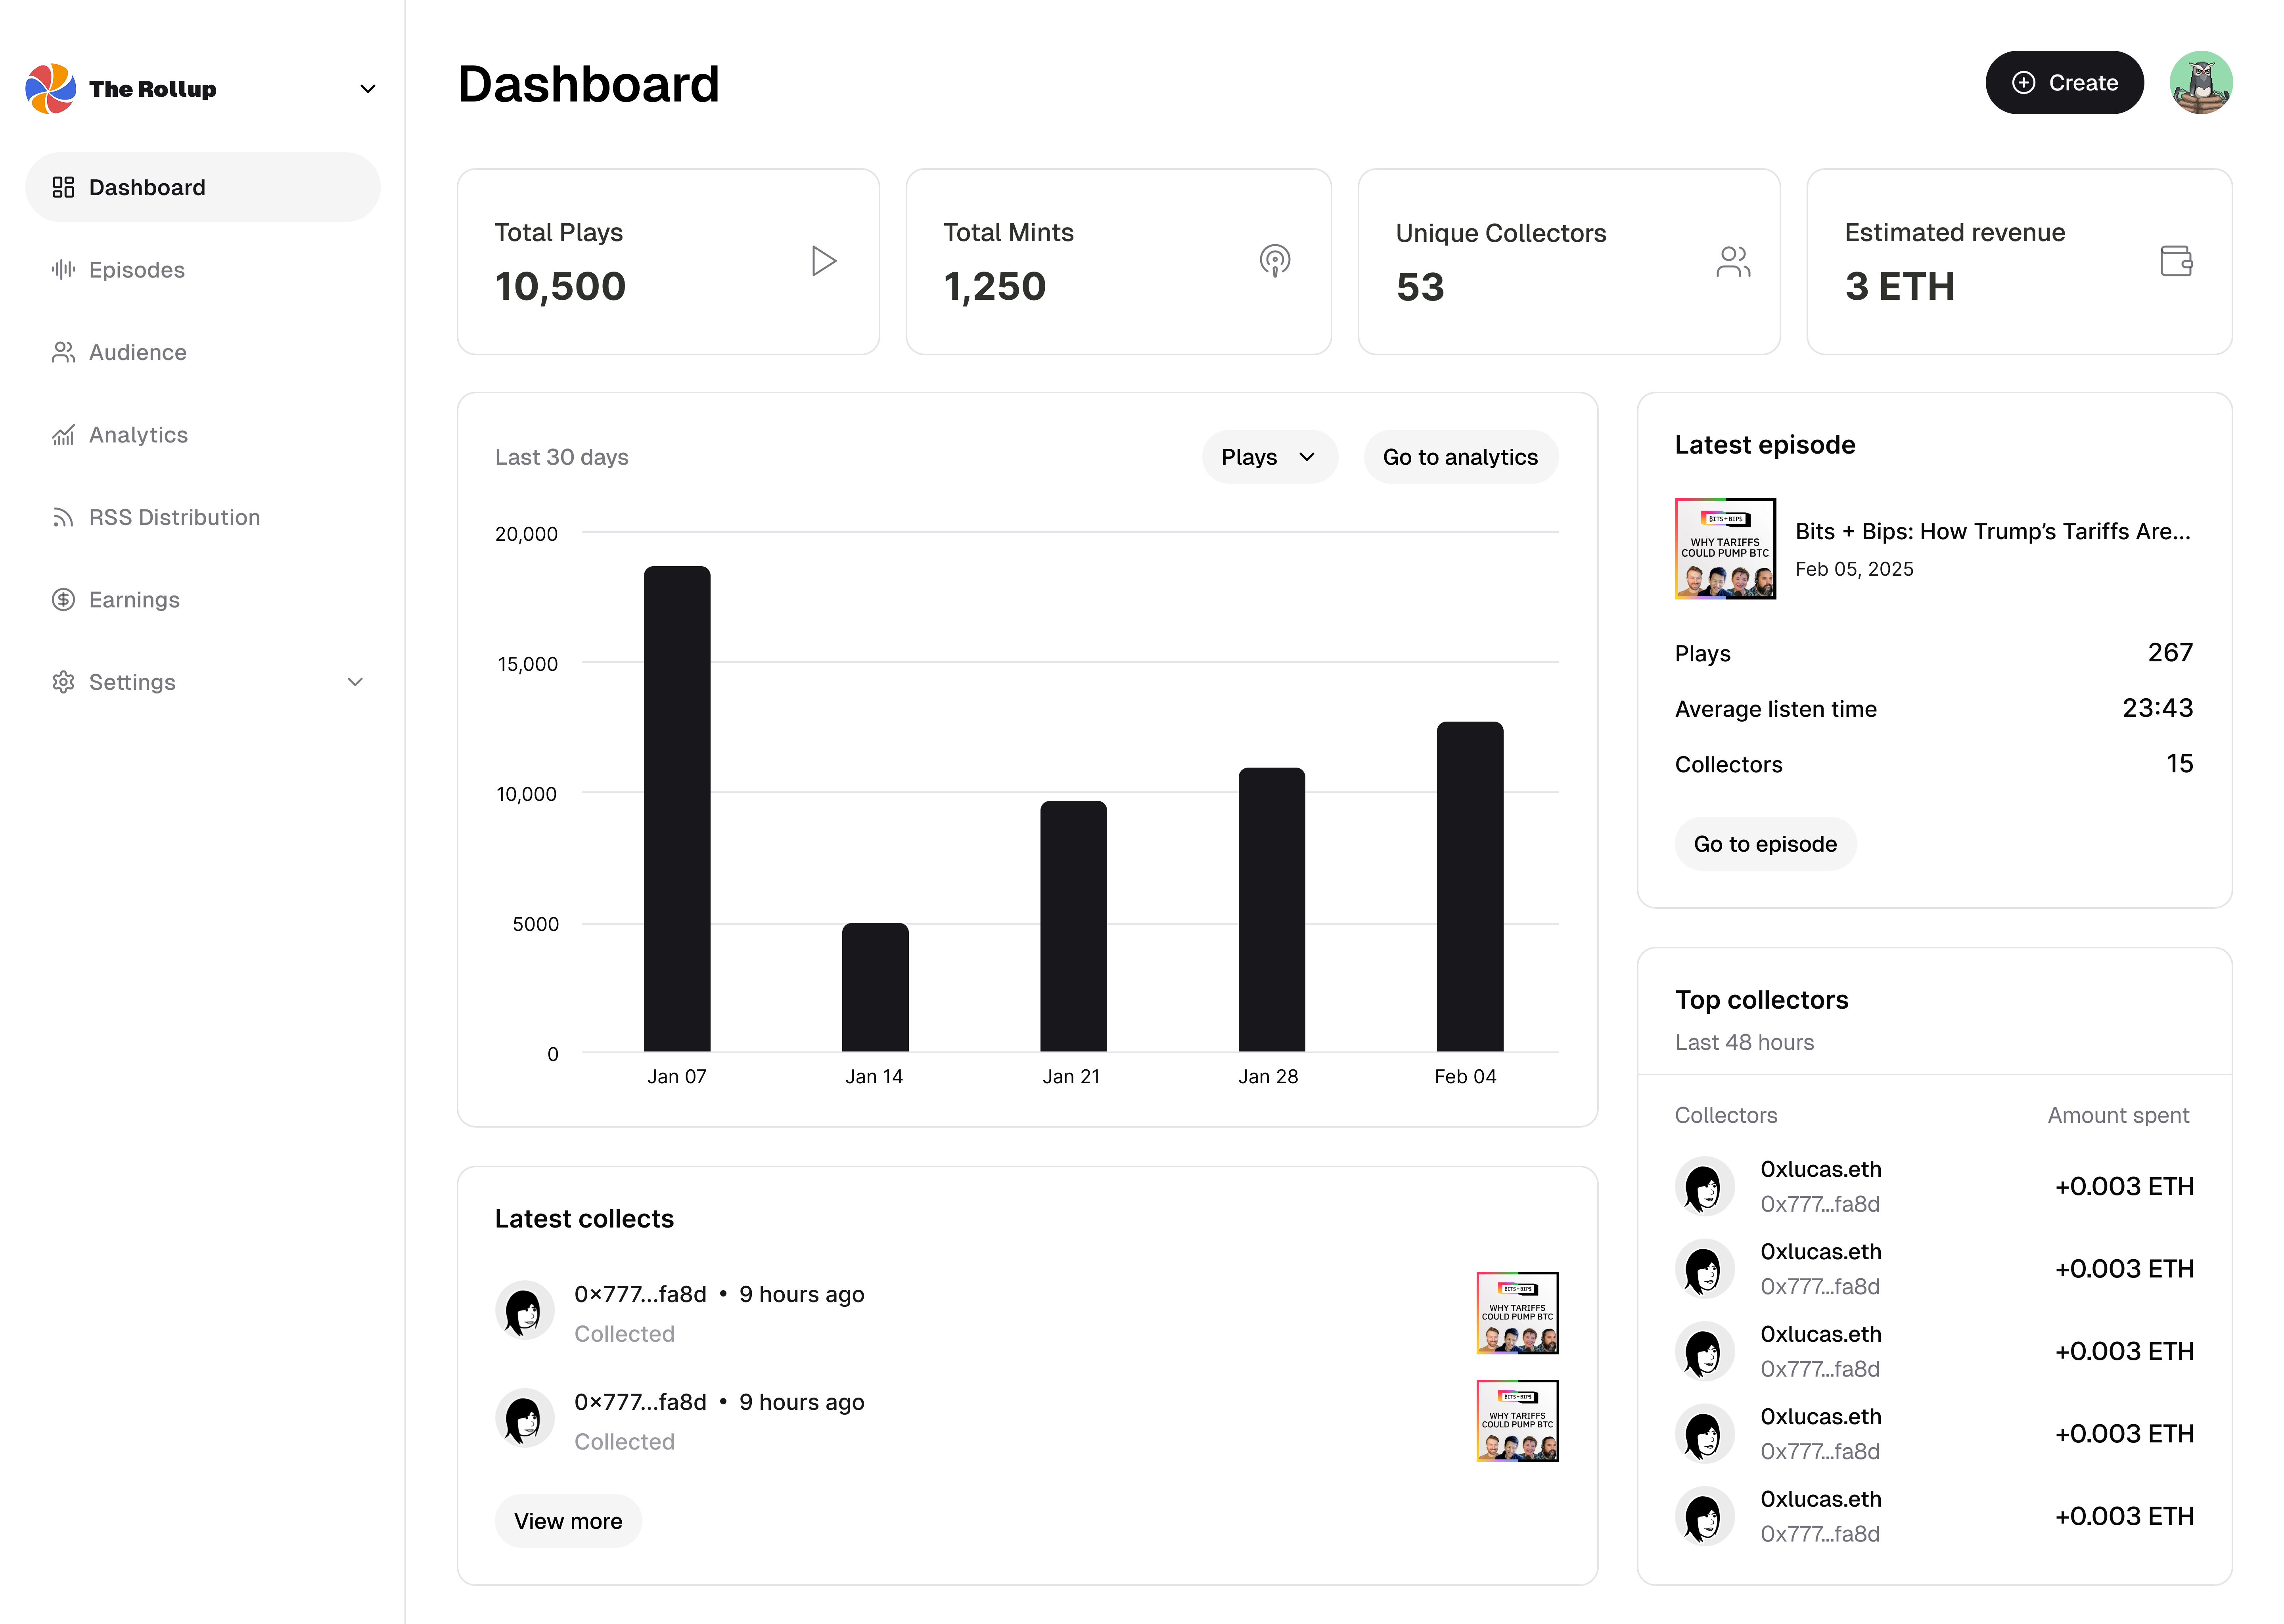Open the profile avatar in the top corner
This screenshot has height=1624, width=2284.
pos(2201,82)
